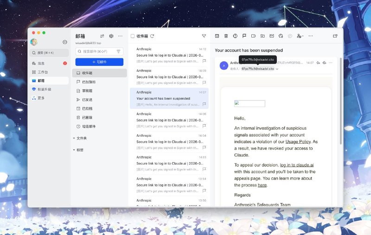The image size is (371, 235).
Task: Click the mark-as-read envelope icon
Action: [x=272, y=36]
